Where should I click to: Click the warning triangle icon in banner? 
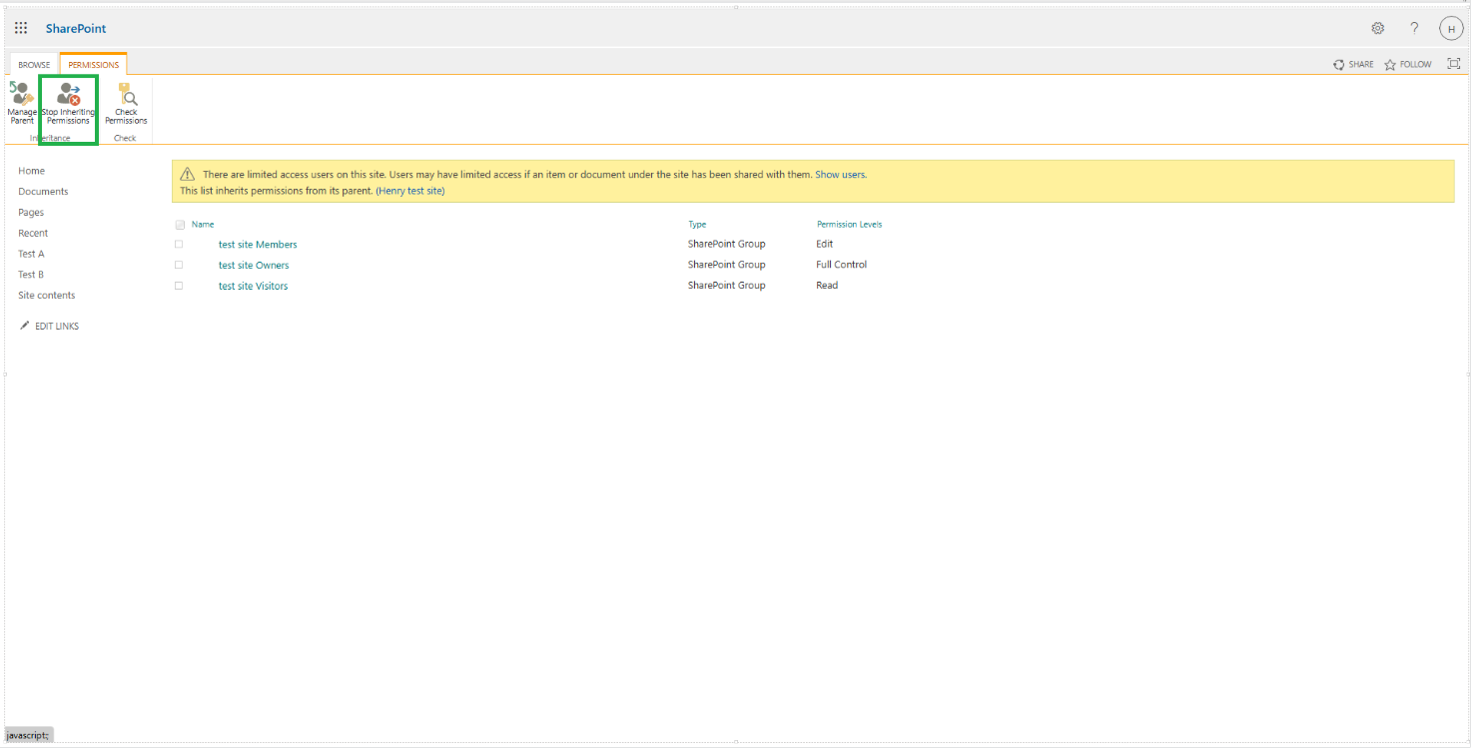187,174
